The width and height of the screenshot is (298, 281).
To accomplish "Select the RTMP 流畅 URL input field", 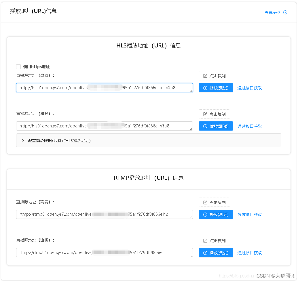I will [105, 253].
